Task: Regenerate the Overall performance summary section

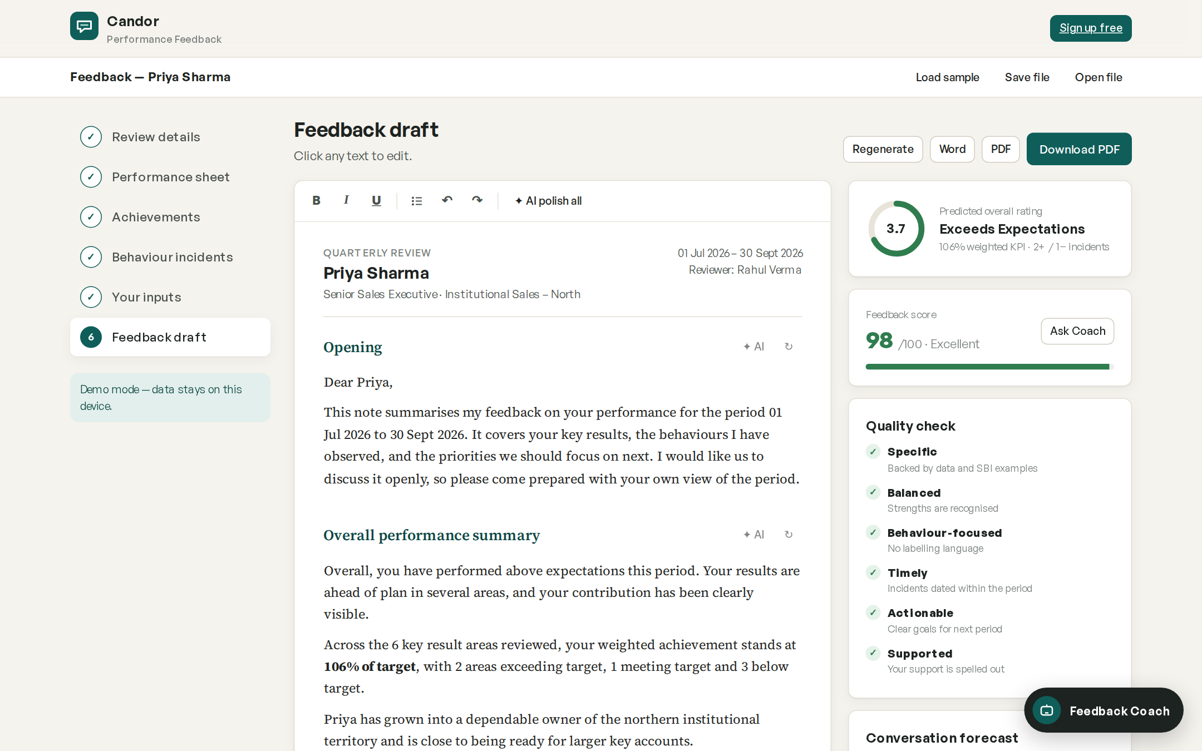Action: click(x=789, y=535)
